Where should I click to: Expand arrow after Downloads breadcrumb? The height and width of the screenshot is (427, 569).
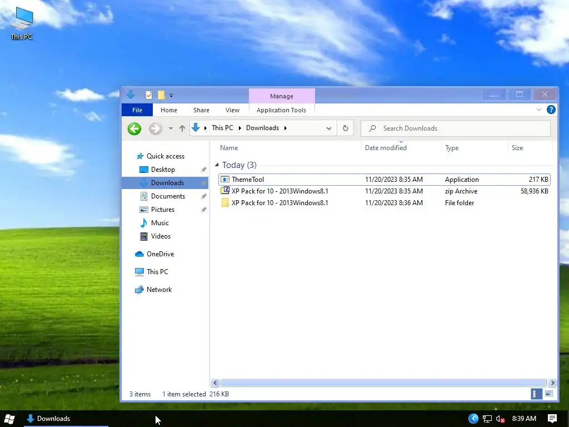click(286, 128)
